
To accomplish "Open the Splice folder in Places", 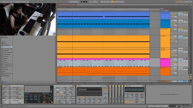I will coord(5,60).
